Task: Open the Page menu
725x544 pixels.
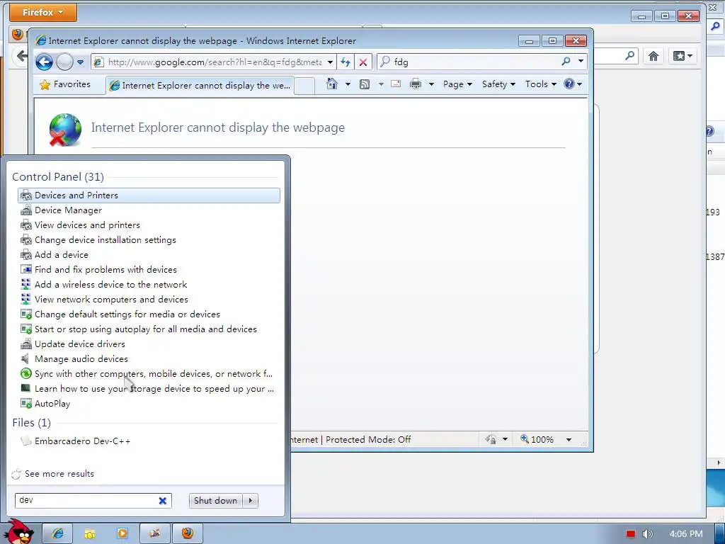Action: [x=457, y=84]
